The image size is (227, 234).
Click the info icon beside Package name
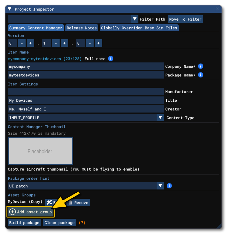(x=201, y=75)
